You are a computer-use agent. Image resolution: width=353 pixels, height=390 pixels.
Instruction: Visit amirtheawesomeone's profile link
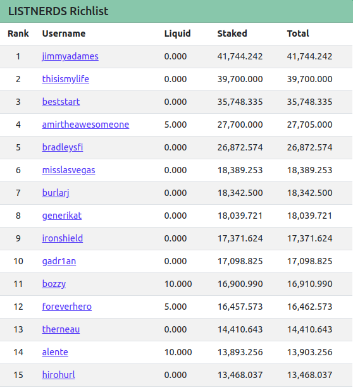coord(85,125)
